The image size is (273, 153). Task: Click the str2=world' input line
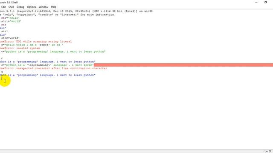point(10,38)
